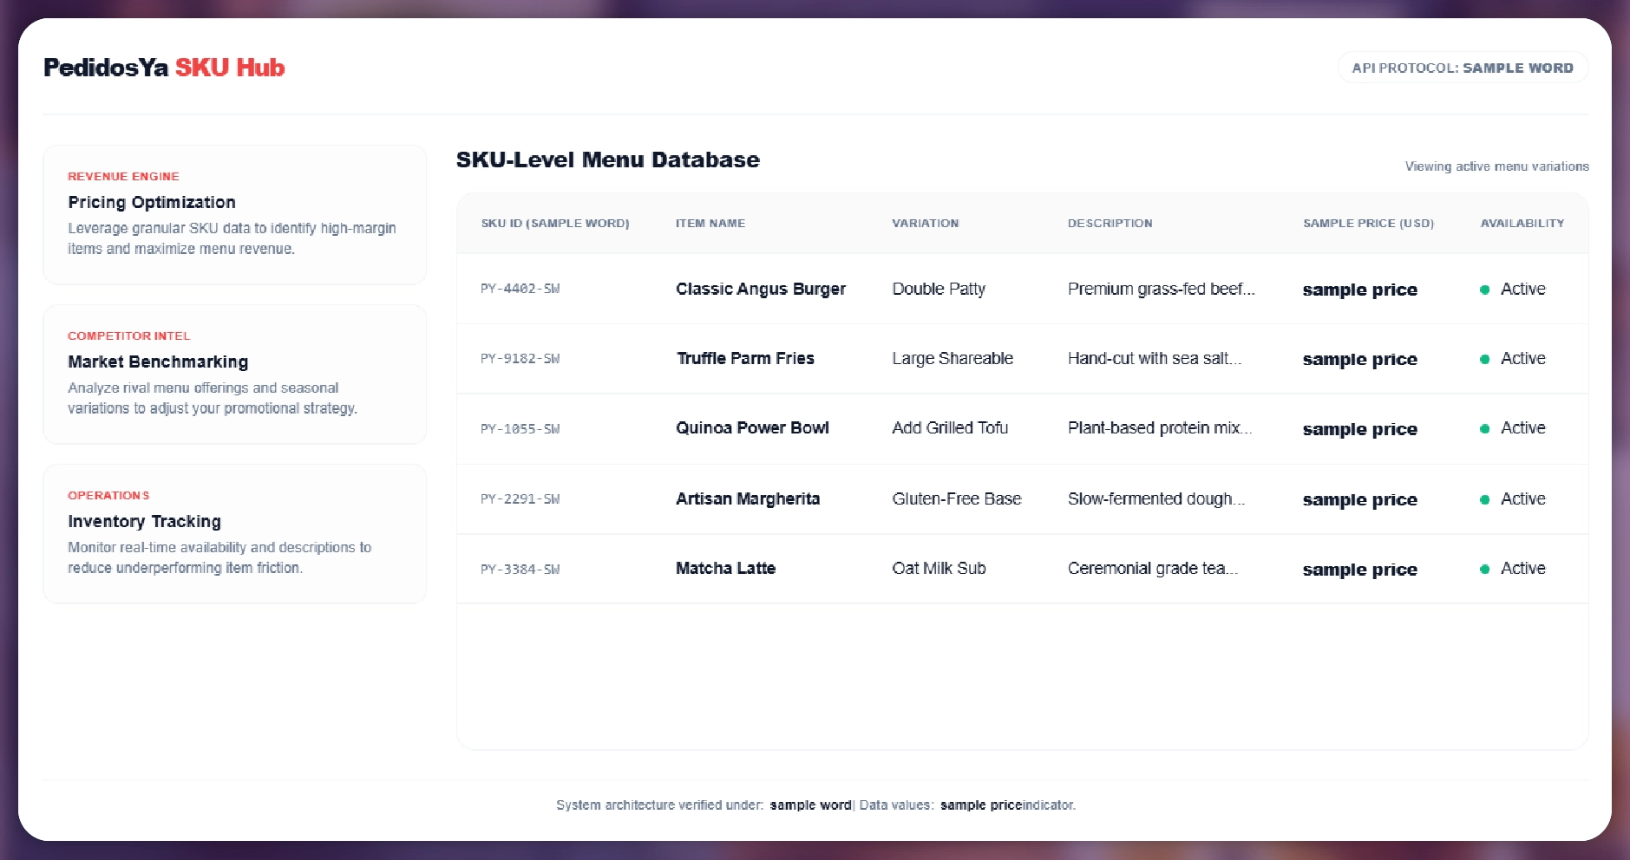The height and width of the screenshot is (860, 1630).
Task: Click the green availability dot for Artisan Margherita
Action: coord(1484,499)
